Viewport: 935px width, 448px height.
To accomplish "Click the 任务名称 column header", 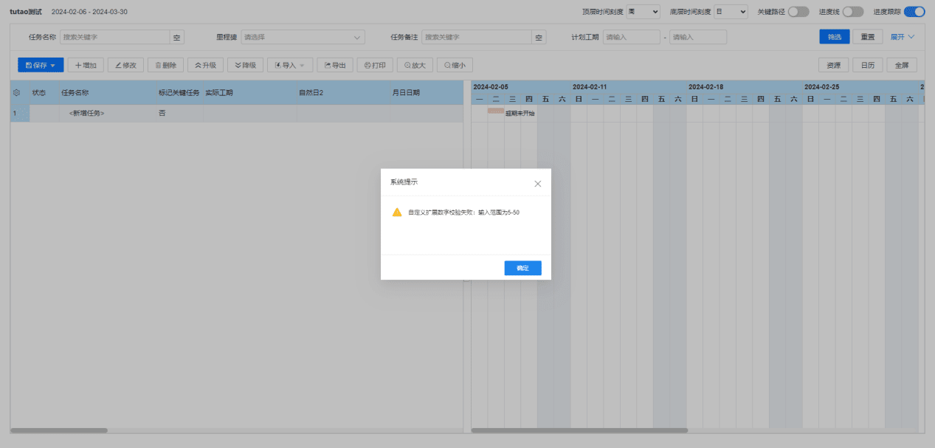I will [75, 93].
